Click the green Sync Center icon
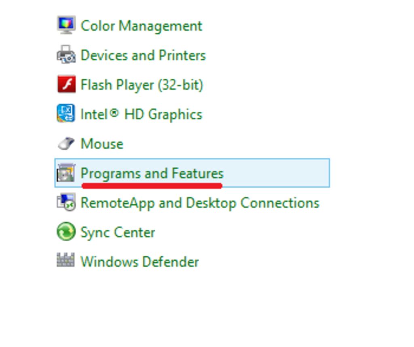Viewport: 414px width, 347px height. point(66,232)
